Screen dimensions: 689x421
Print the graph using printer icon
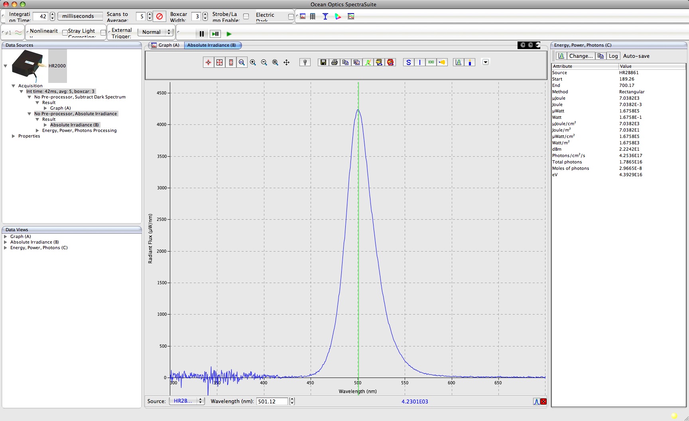[335, 62]
